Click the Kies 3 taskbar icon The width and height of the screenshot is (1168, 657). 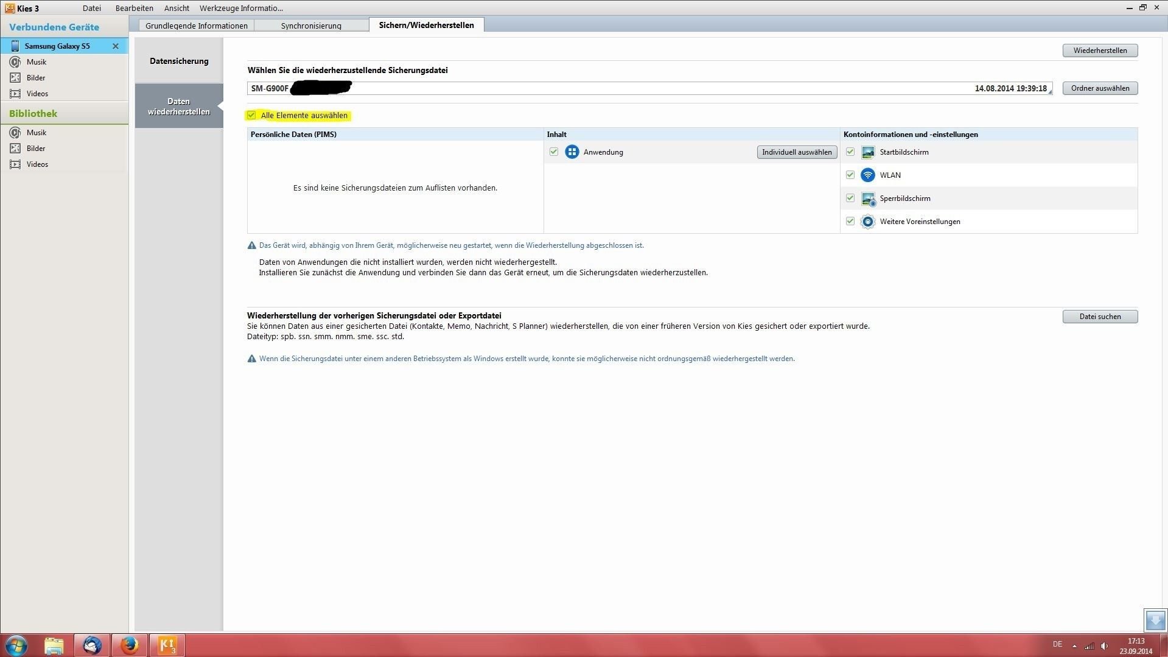(x=167, y=645)
